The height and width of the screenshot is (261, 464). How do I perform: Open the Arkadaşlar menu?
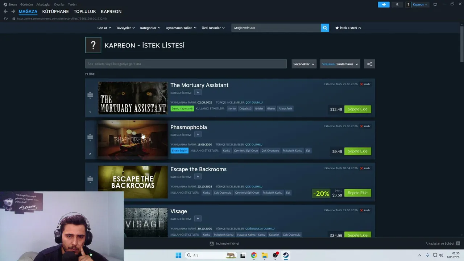(43, 4)
